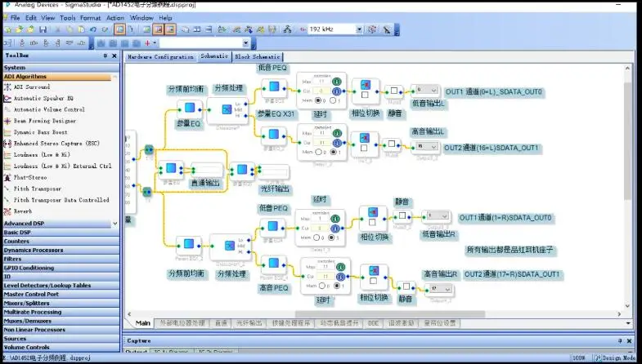This screenshot has height=364, width=642.
Task: Click the 高音PEQ block icon in the bottom row
Action: [x=273, y=263]
